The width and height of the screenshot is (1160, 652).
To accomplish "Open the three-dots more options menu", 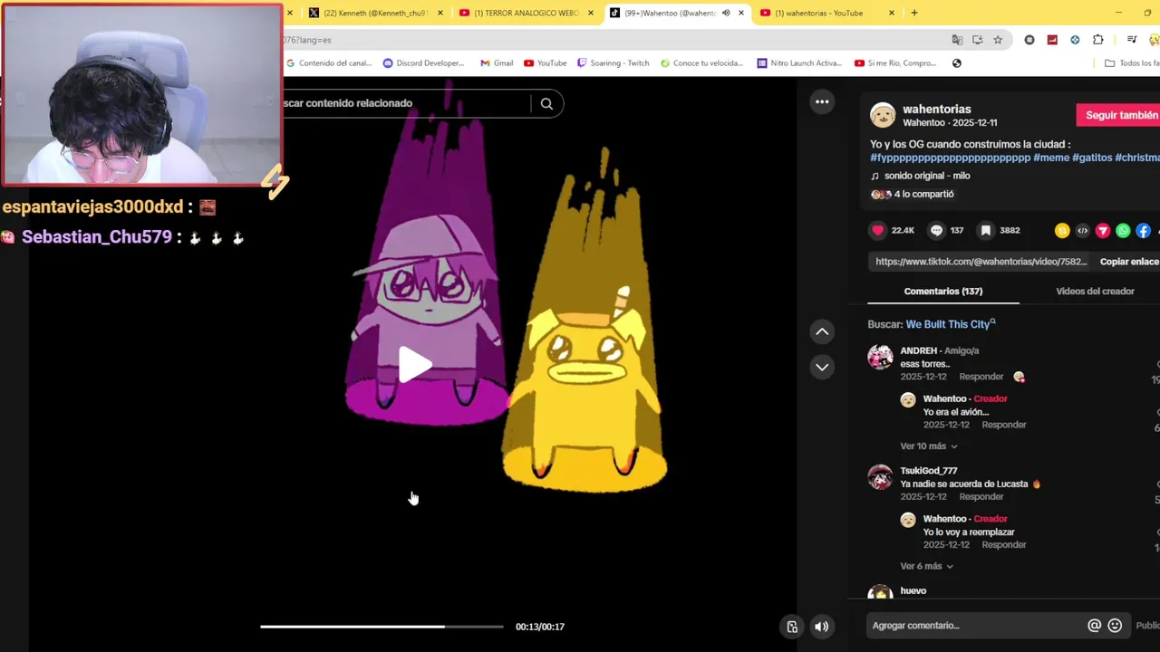I will (822, 101).
